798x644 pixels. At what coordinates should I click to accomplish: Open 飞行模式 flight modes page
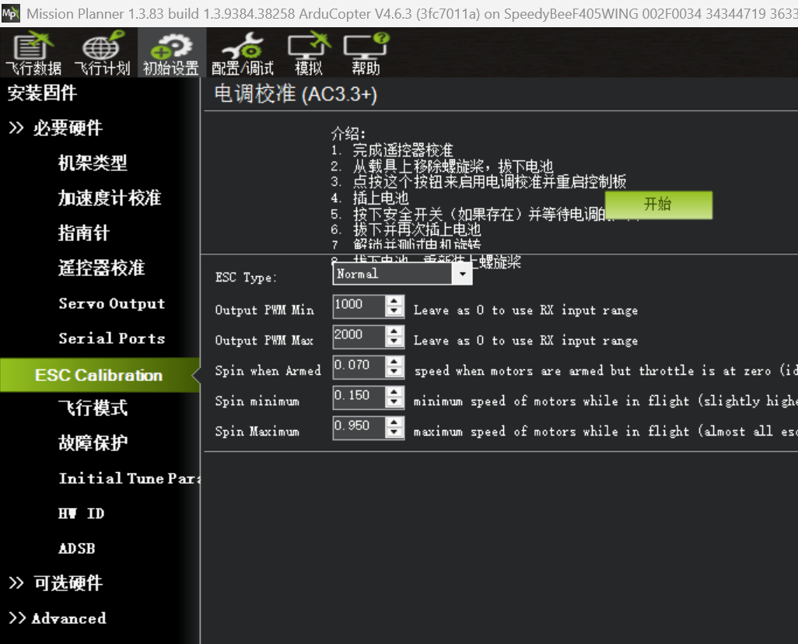click(x=92, y=408)
